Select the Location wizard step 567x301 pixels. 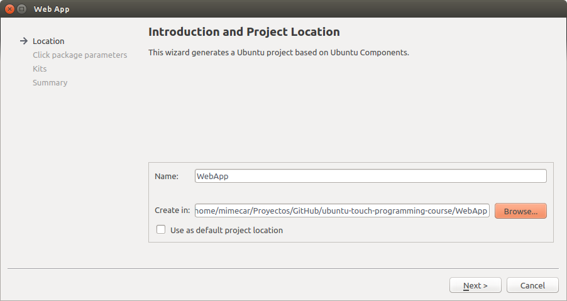point(48,41)
